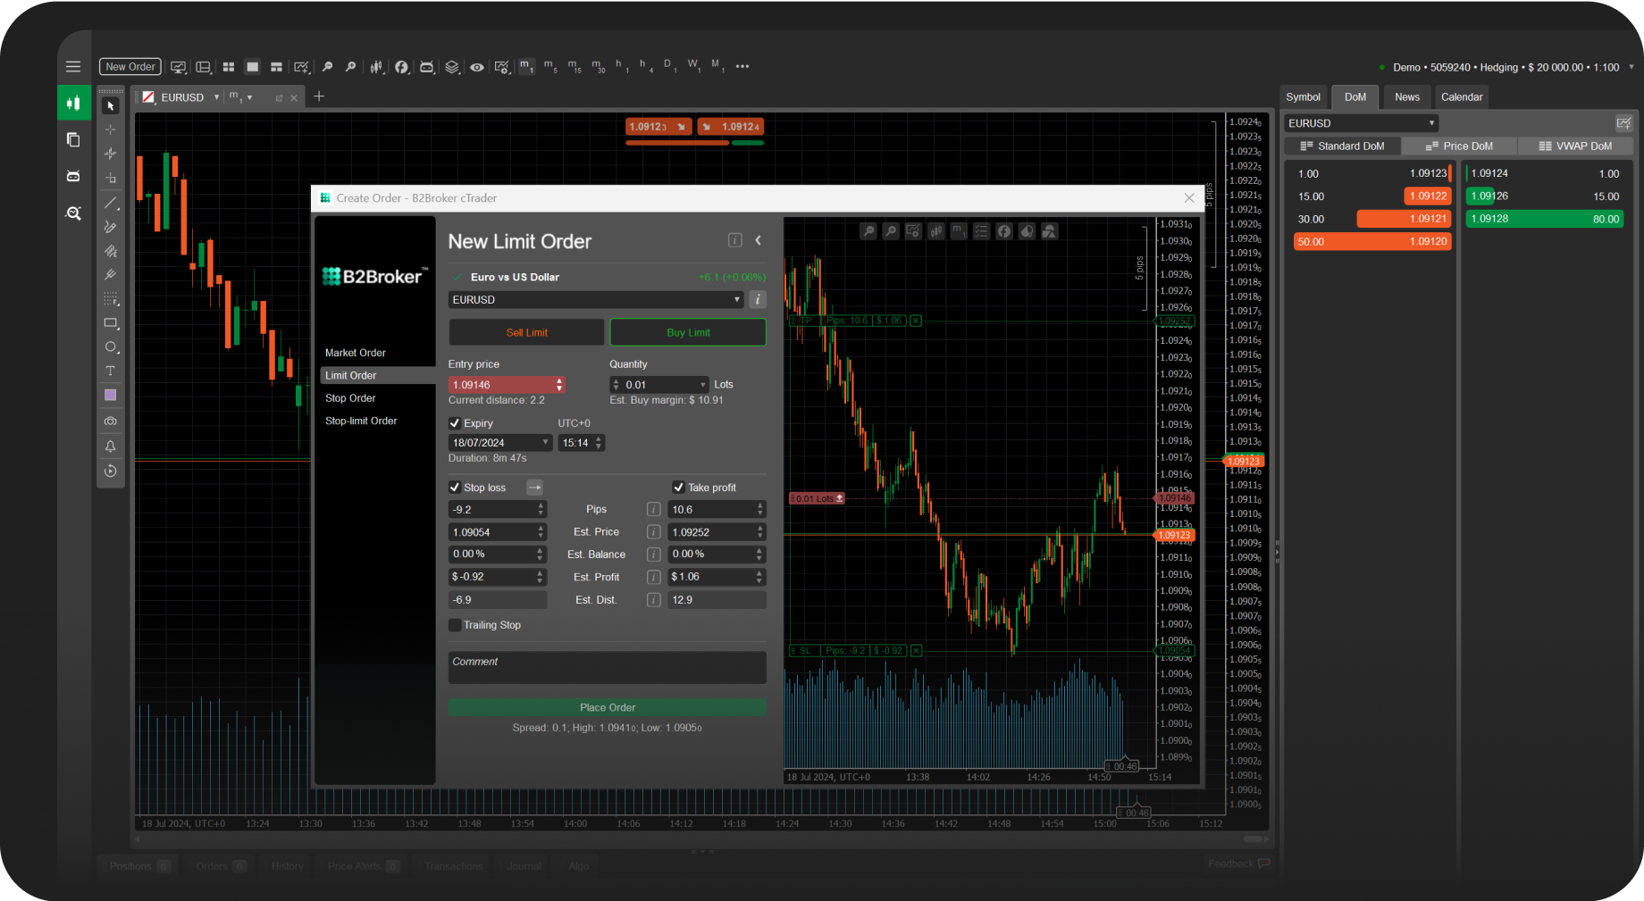This screenshot has height=901, width=1644.
Task: Select Market Order type
Action: (x=356, y=353)
